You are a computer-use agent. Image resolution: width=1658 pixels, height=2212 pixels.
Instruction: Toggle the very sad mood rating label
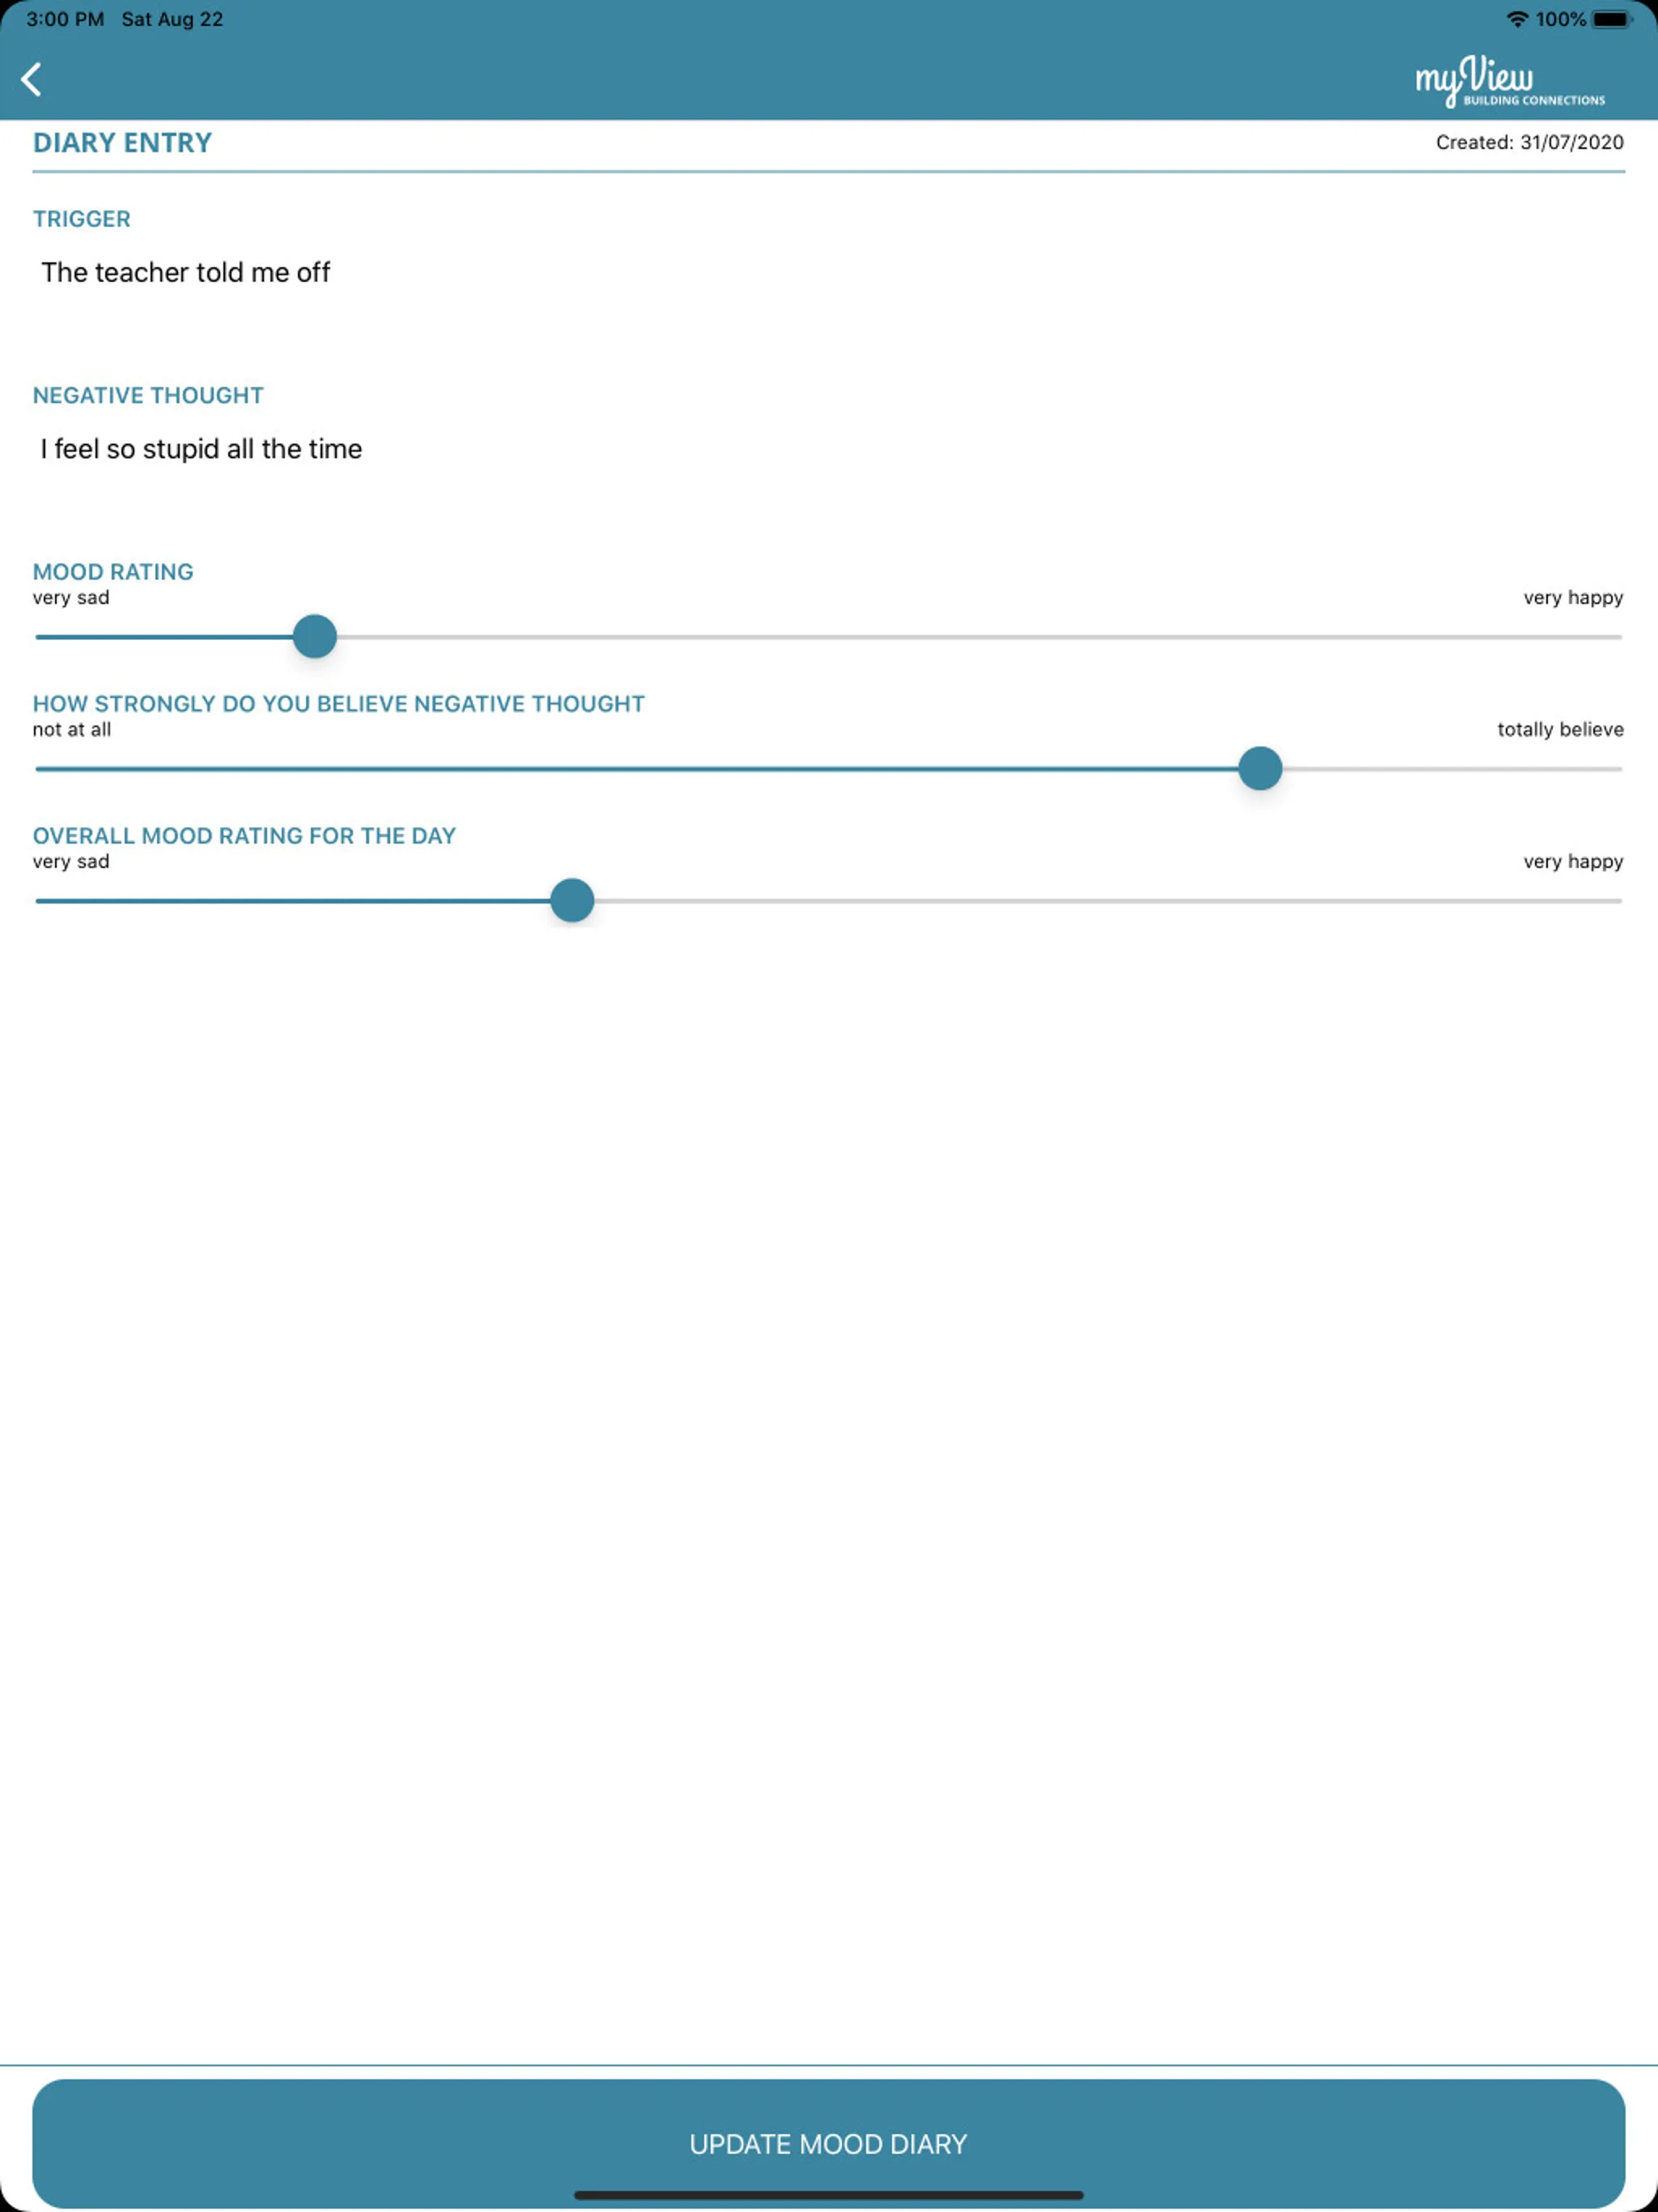(x=70, y=596)
